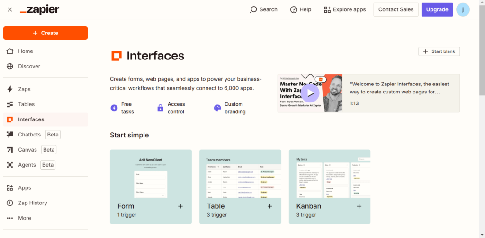The height and width of the screenshot is (238, 485).
Task: Click the video welcome description text
Action: pyautogui.click(x=399, y=88)
